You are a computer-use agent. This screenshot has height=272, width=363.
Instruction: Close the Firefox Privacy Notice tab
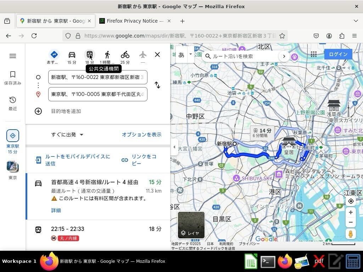[169, 21]
